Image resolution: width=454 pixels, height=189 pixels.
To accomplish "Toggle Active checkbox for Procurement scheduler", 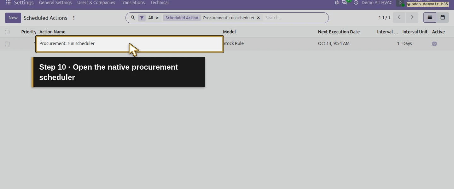I will (x=434, y=44).
